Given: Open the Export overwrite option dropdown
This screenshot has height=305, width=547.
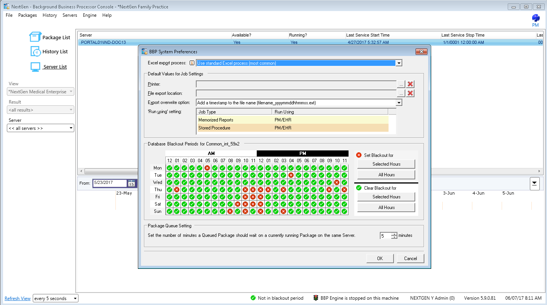Looking at the screenshot, I should pos(399,103).
